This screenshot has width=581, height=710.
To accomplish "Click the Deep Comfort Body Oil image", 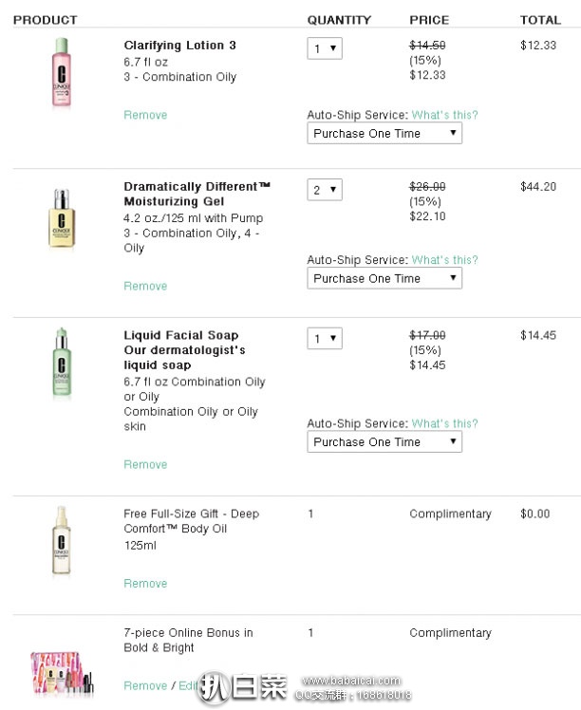I will coord(62,542).
